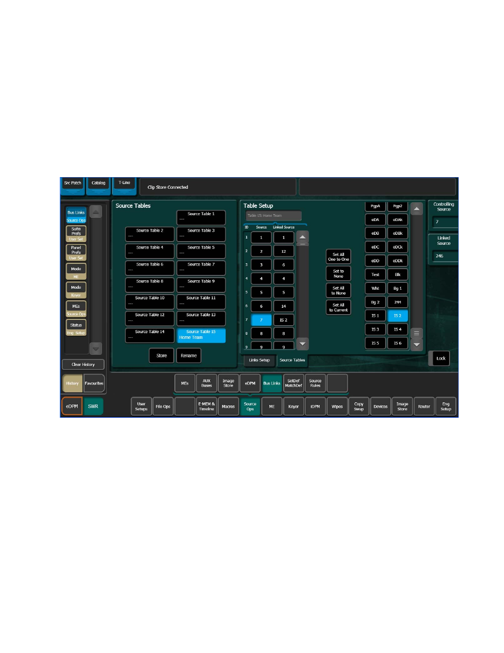
Task: Click the Table Setup list up arrow
Action: 302,236
